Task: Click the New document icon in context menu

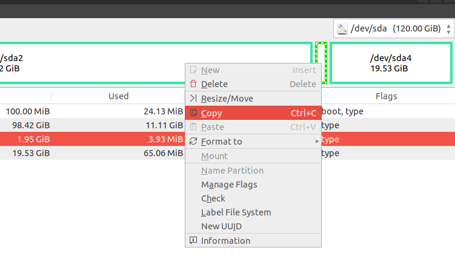Action: 193,70
